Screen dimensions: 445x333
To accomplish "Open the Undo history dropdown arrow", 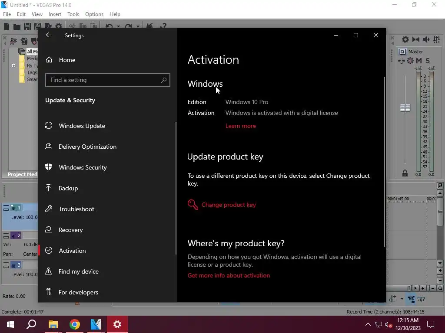I will (x=118, y=26).
